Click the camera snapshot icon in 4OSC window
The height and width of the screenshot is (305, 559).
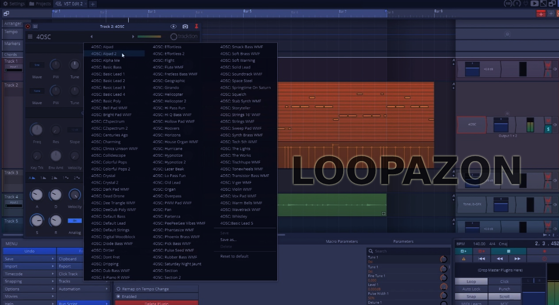click(185, 26)
